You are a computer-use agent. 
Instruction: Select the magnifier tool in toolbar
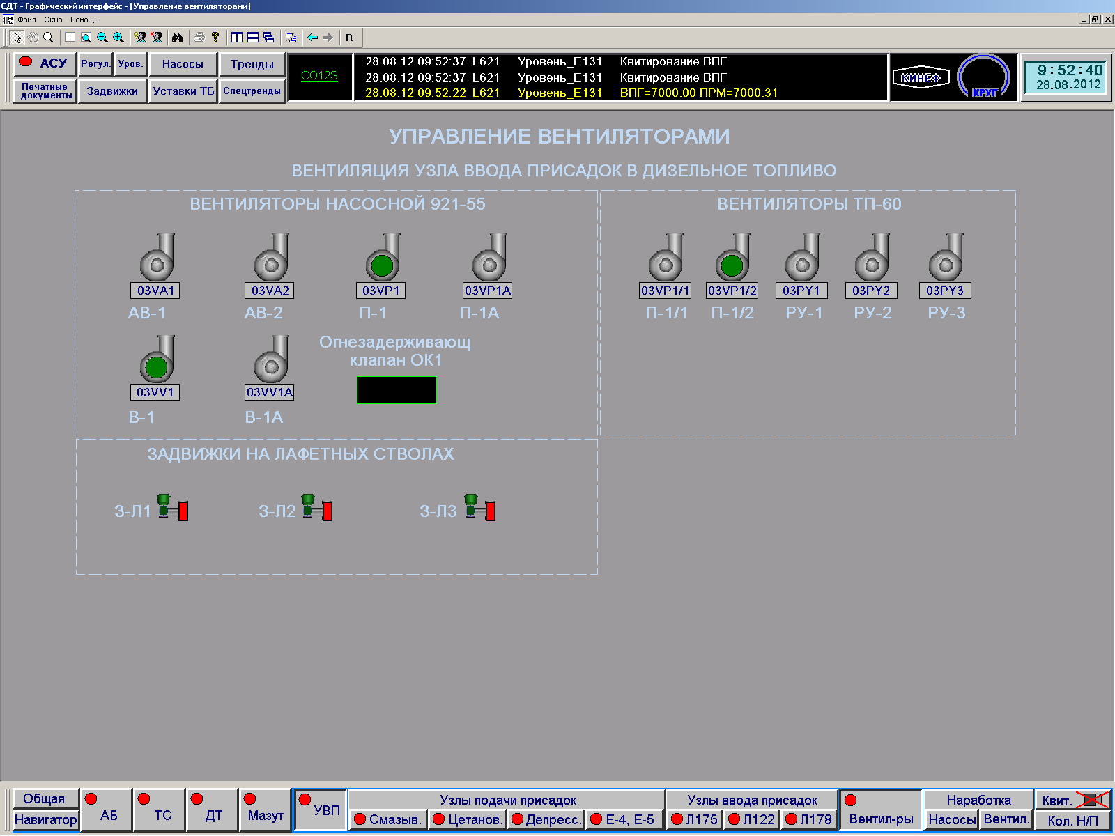point(48,38)
